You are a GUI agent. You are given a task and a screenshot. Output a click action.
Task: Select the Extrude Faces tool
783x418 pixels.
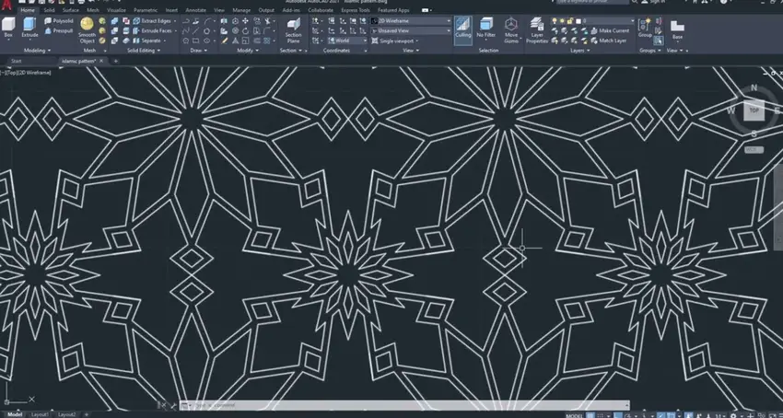point(152,31)
